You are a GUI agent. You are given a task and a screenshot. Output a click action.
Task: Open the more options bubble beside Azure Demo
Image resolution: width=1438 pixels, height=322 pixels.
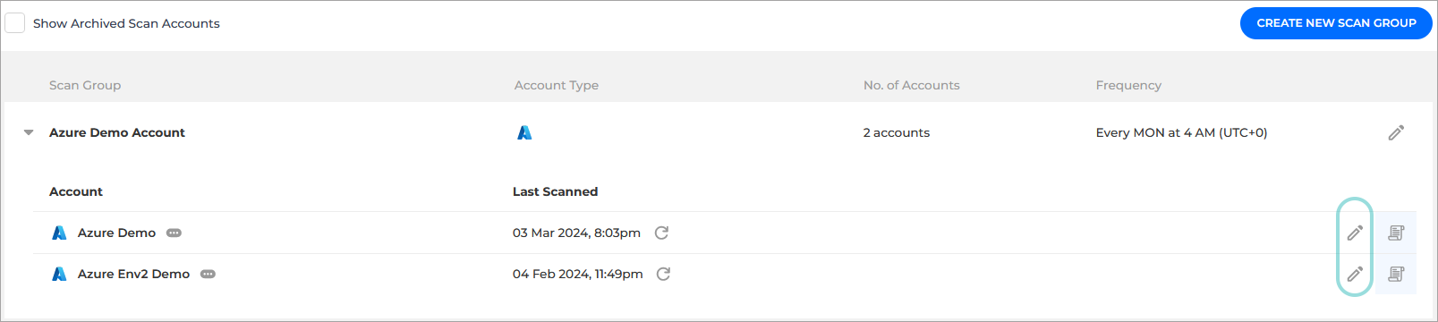(174, 233)
